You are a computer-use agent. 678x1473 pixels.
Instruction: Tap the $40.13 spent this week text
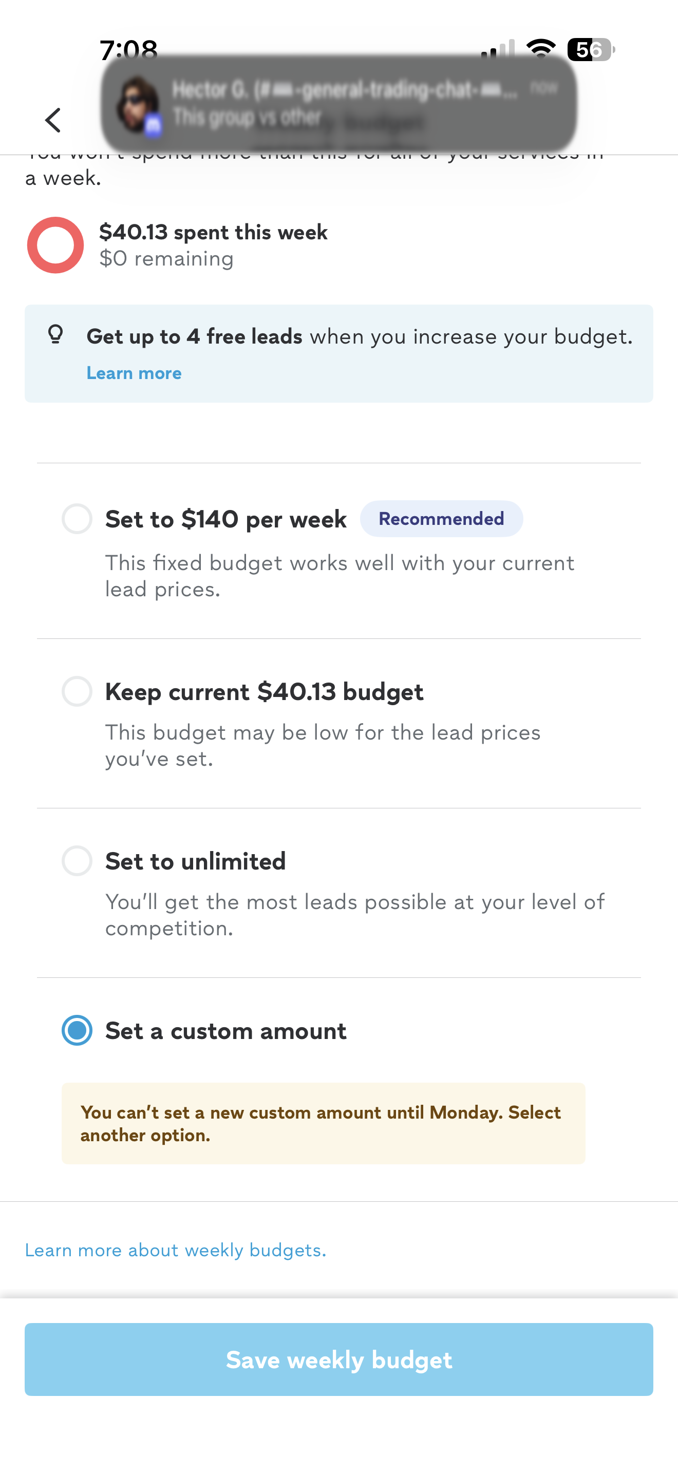(213, 232)
